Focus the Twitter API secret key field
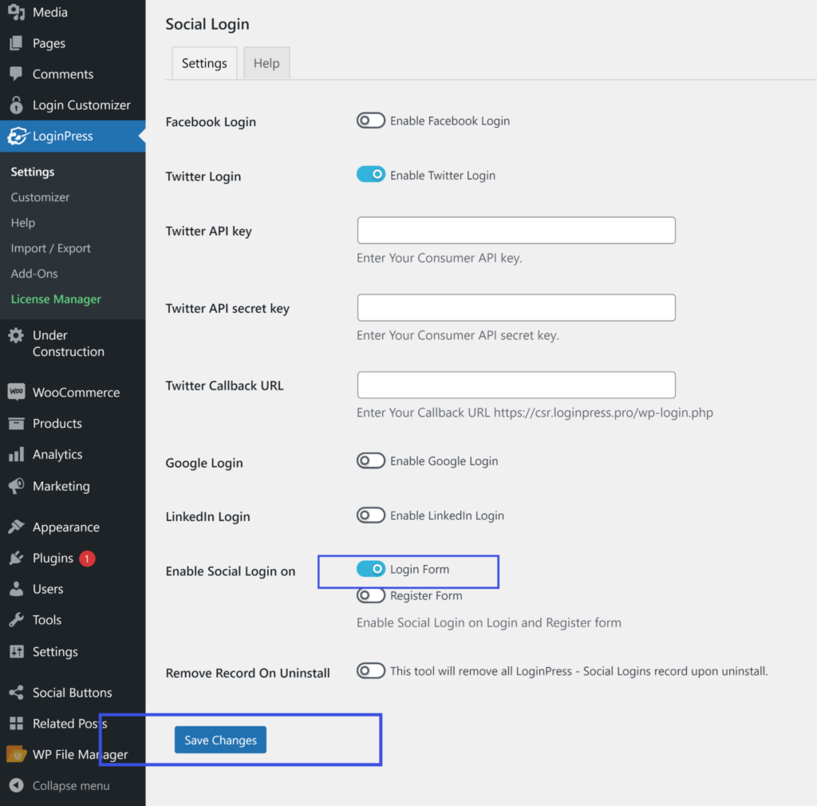This screenshot has width=817, height=806. (x=516, y=307)
